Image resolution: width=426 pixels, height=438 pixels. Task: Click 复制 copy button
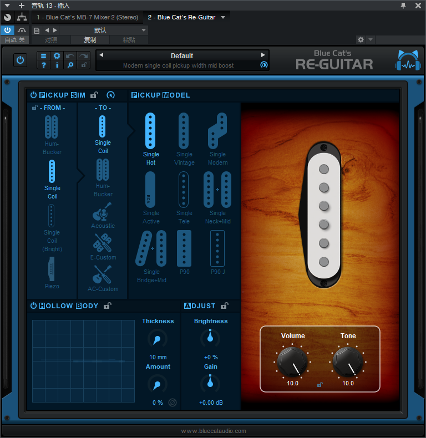(90, 40)
